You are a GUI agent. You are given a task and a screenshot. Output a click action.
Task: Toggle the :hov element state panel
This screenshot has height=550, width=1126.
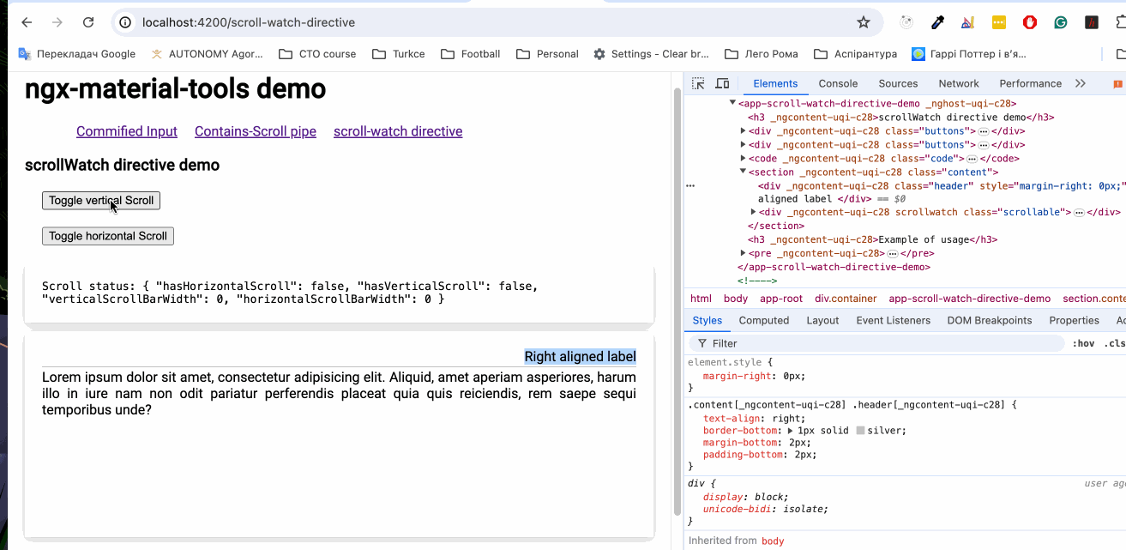tap(1083, 343)
